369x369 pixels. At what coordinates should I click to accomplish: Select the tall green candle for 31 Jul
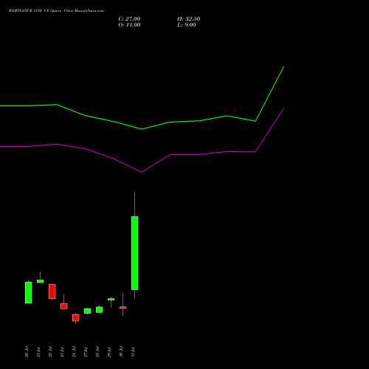[x=134, y=253]
